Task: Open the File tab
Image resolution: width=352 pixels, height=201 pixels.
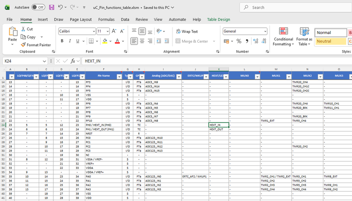Action: 9,19
